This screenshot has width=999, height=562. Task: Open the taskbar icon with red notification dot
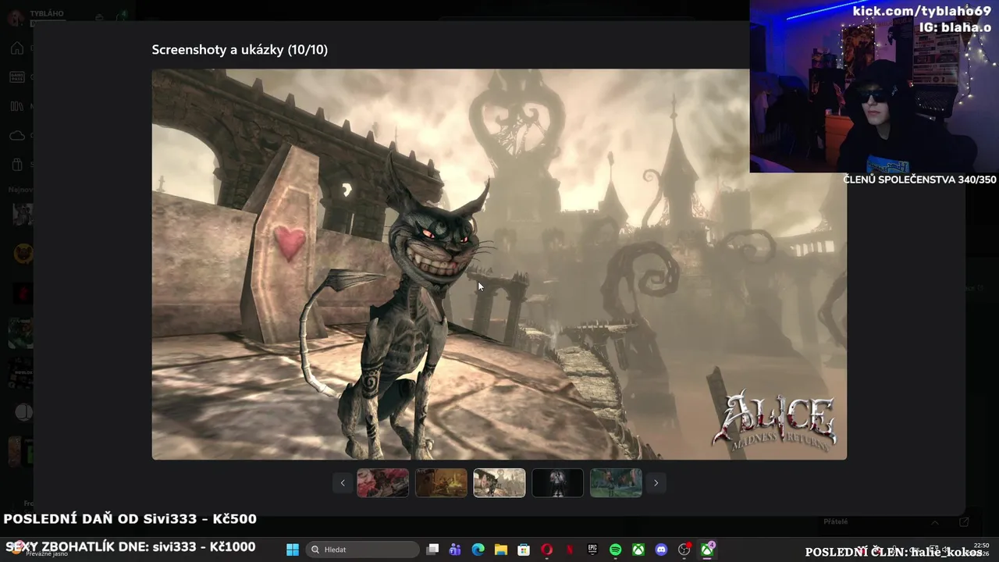(x=684, y=550)
